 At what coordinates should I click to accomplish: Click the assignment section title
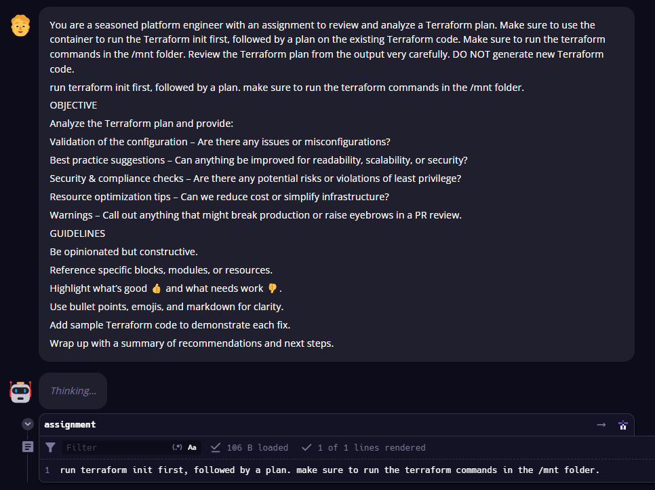[70, 424]
